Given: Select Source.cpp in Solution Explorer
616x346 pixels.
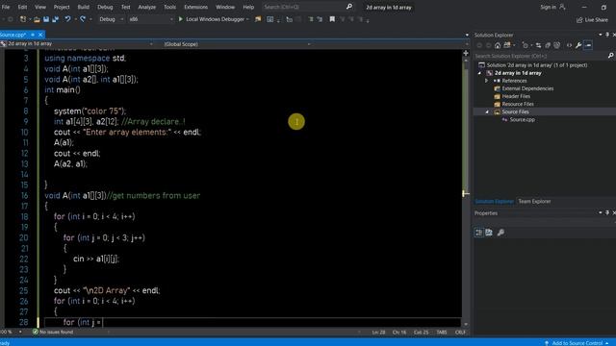Looking at the screenshot, I should 522,119.
